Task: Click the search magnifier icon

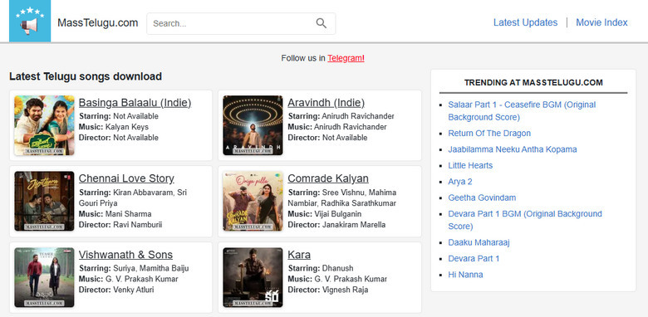Action: (x=322, y=23)
